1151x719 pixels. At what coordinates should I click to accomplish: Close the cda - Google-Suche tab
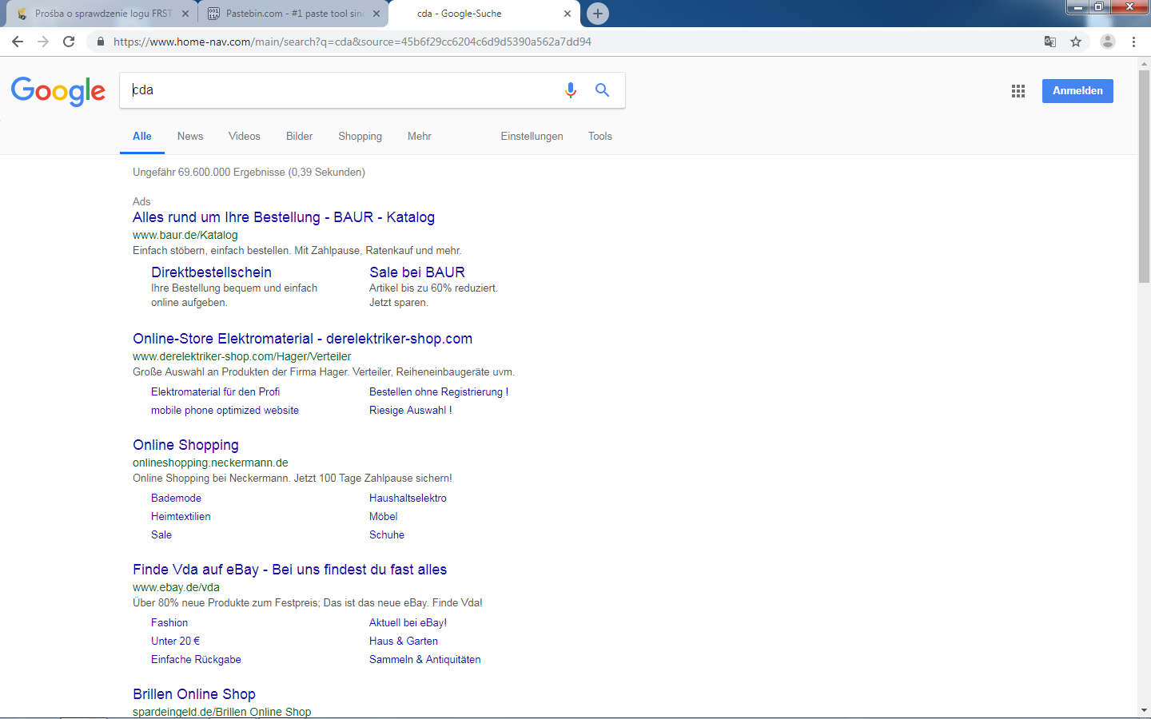tap(568, 14)
